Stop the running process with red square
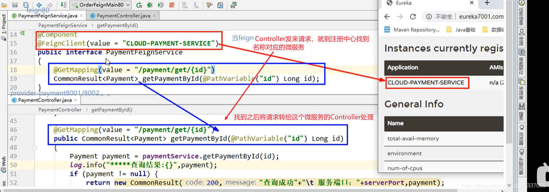 point(172,5)
